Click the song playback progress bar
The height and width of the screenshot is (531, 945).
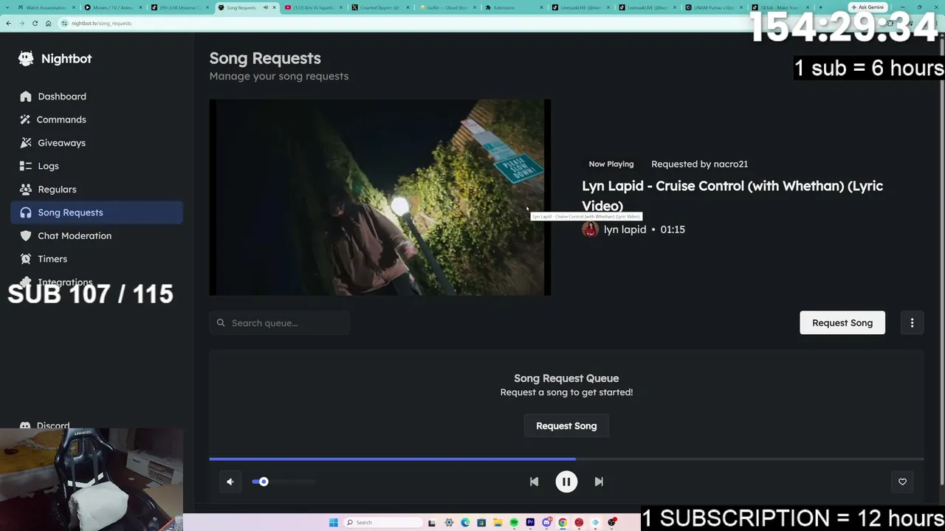pyautogui.click(x=566, y=459)
